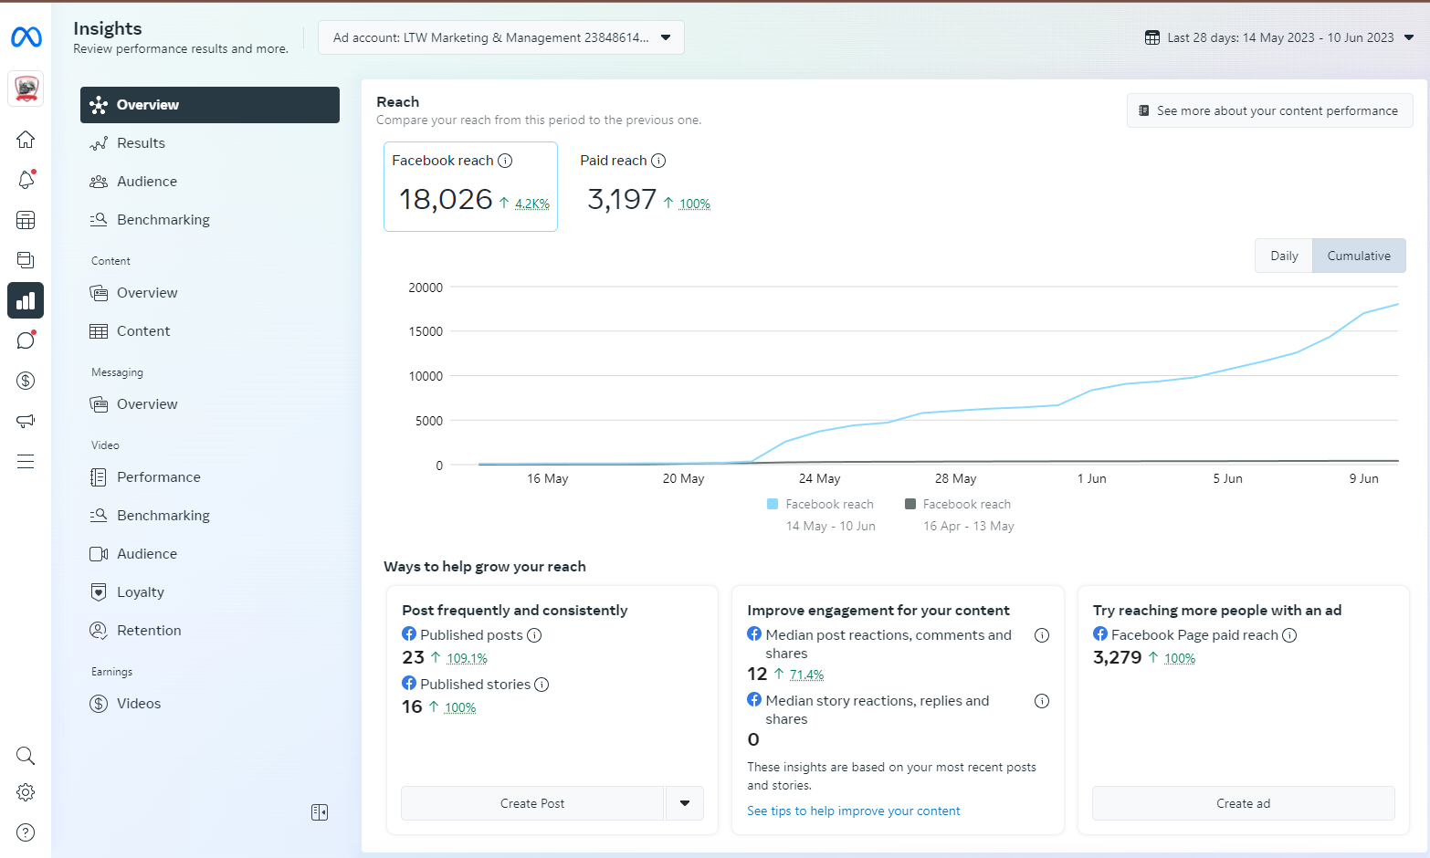Image resolution: width=1430 pixels, height=858 pixels.
Task: Open Benchmarking under main Insights menu
Action: click(210, 220)
